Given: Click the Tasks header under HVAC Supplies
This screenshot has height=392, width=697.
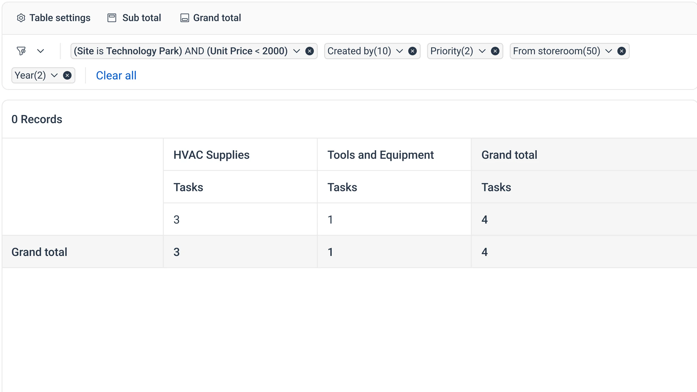Looking at the screenshot, I should (240, 187).
